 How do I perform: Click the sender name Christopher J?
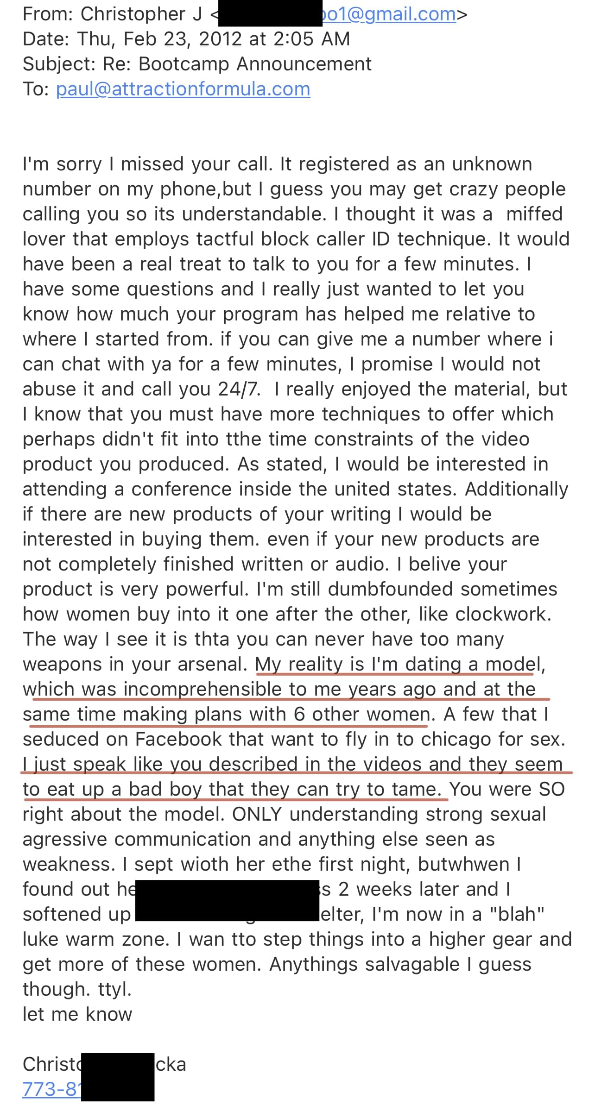pyautogui.click(x=141, y=14)
